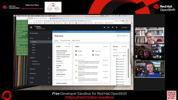Click the pause icon beside Recent Events
The image size is (178, 100).
click(123, 56)
